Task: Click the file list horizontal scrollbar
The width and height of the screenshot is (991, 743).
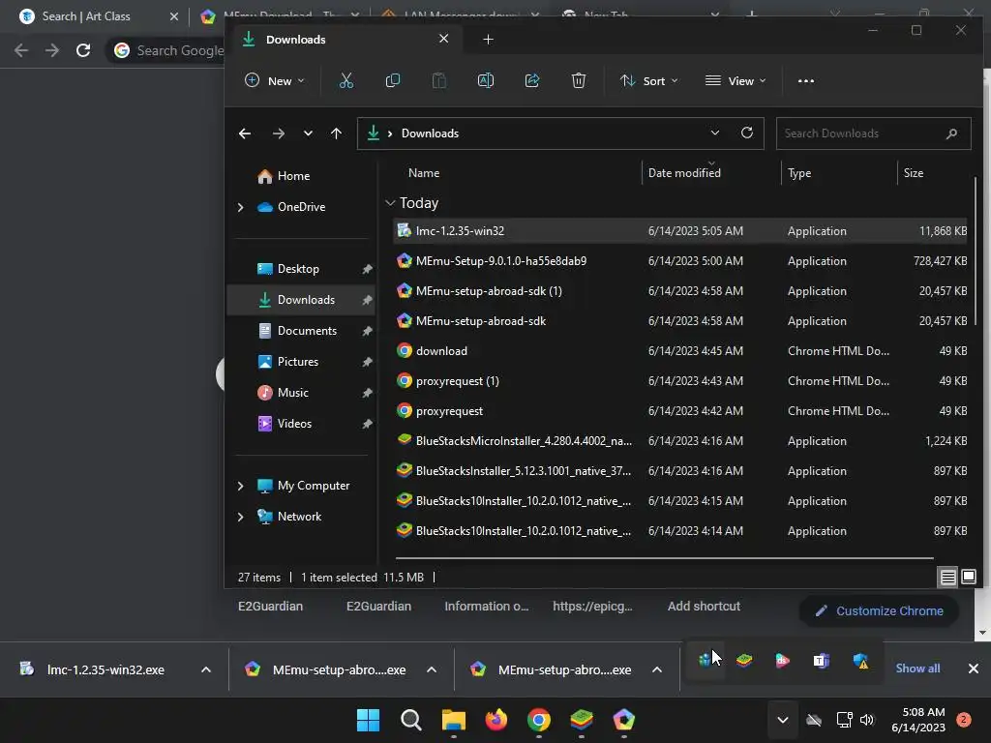Action: pos(664,558)
